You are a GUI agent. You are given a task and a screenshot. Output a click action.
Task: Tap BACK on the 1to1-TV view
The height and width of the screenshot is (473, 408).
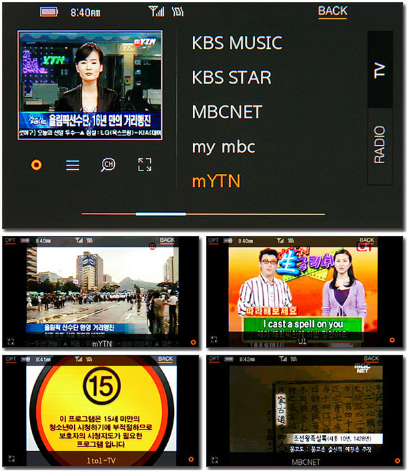click(165, 359)
